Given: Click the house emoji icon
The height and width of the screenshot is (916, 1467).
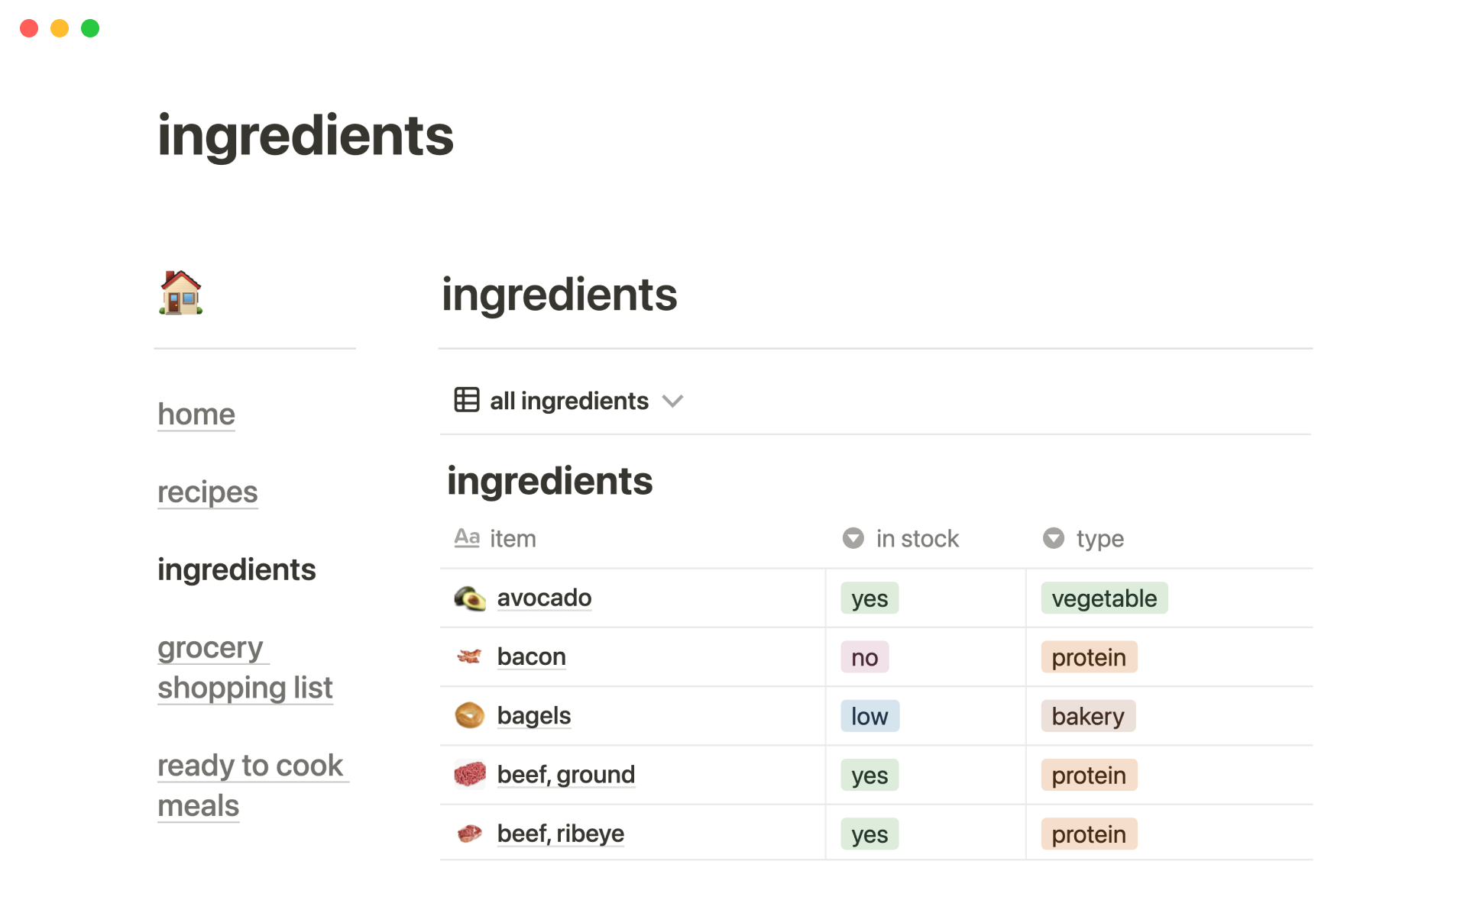Looking at the screenshot, I should 181,293.
